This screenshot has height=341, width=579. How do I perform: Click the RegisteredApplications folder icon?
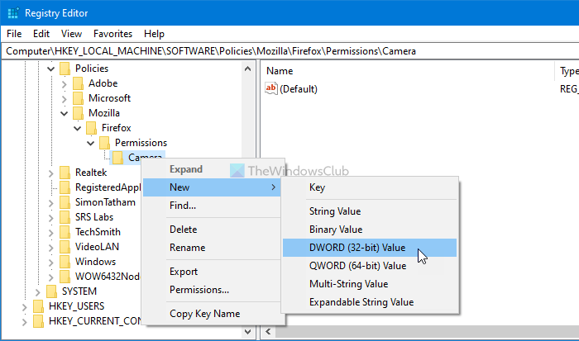coord(65,187)
